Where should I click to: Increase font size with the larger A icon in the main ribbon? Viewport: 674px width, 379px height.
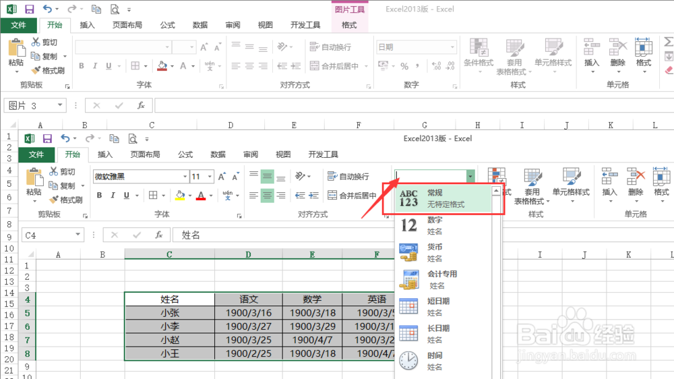[x=204, y=47]
